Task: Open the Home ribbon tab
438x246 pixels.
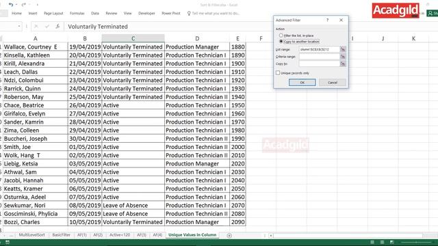Action: pos(16,13)
